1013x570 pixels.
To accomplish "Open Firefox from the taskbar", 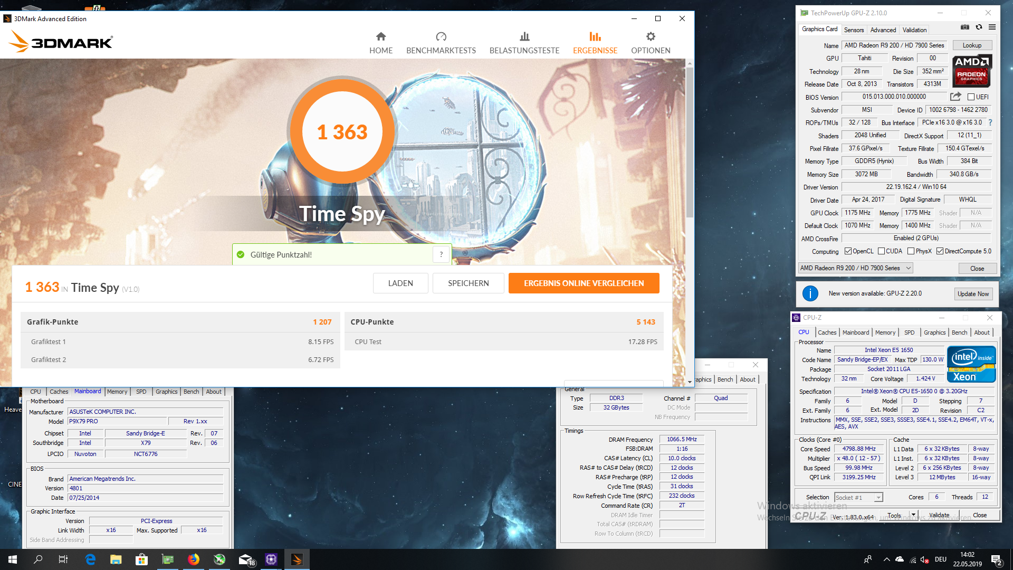I will point(194,559).
